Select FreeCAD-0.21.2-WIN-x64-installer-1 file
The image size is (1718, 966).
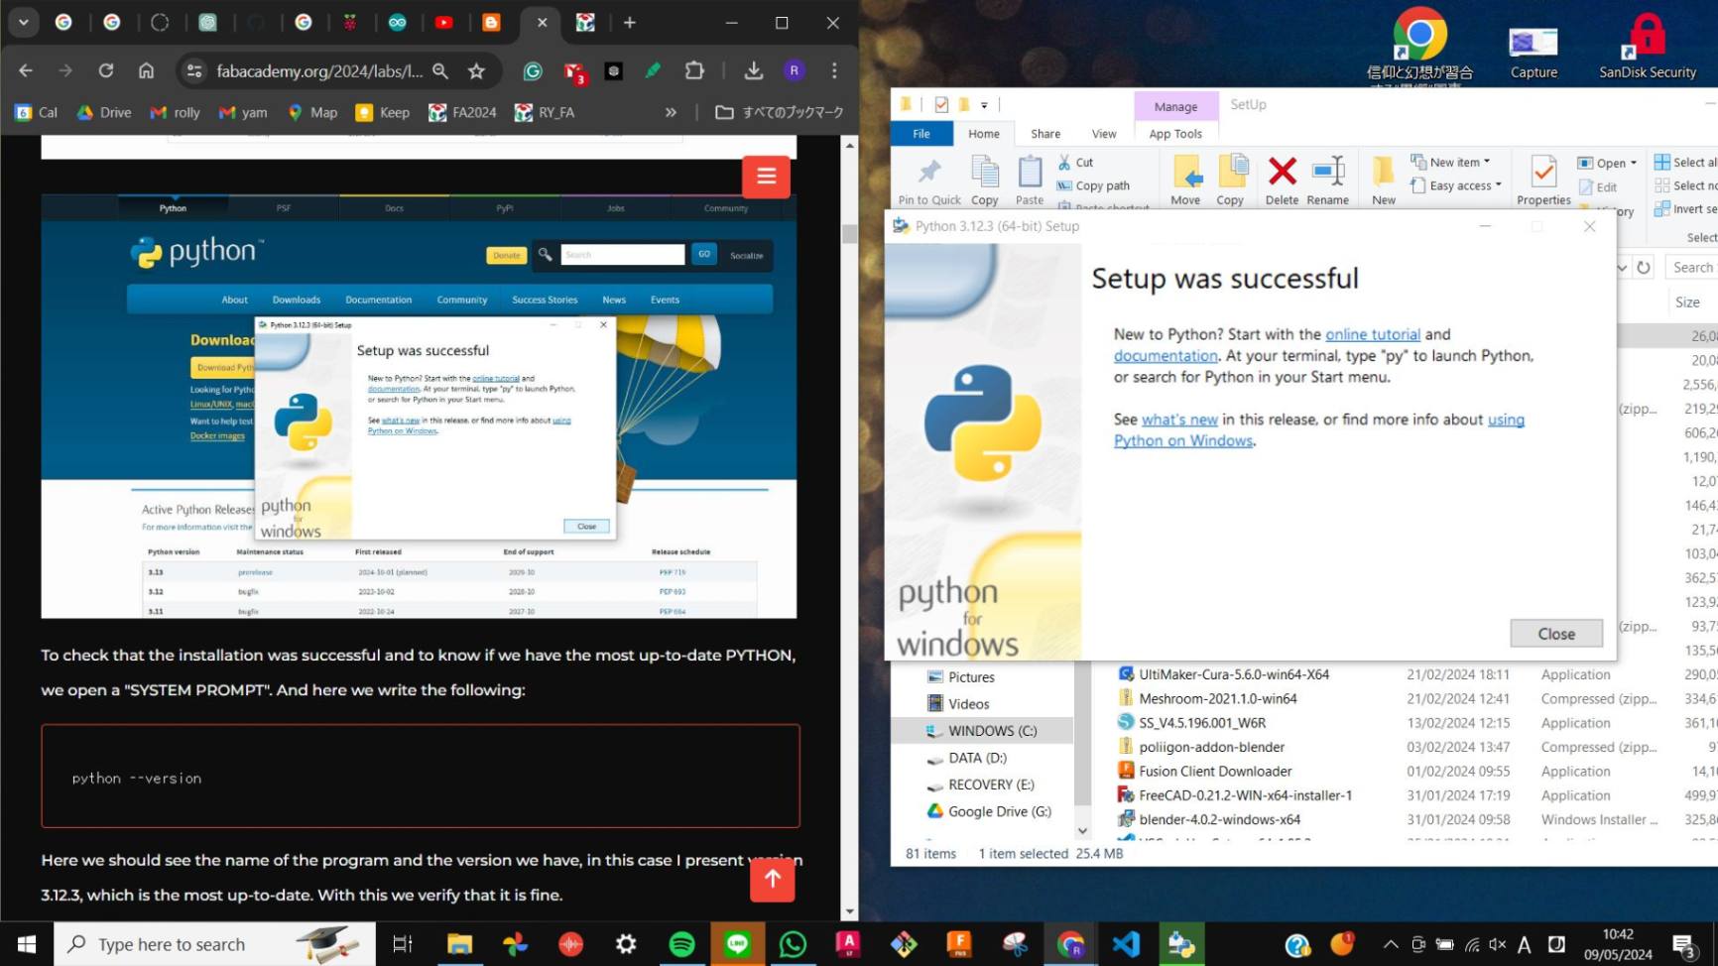1245,795
